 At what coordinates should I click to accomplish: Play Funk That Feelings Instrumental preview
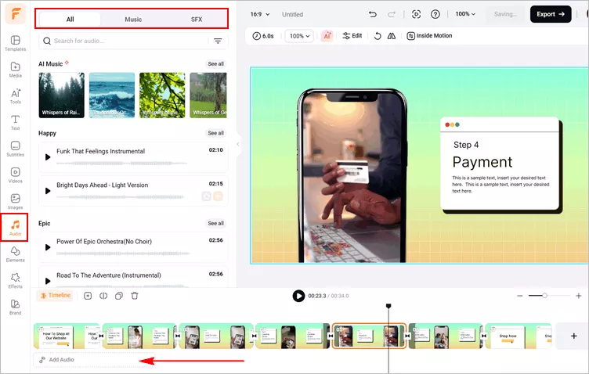click(x=48, y=157)
